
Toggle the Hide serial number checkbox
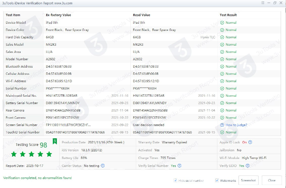click(176, 180)
